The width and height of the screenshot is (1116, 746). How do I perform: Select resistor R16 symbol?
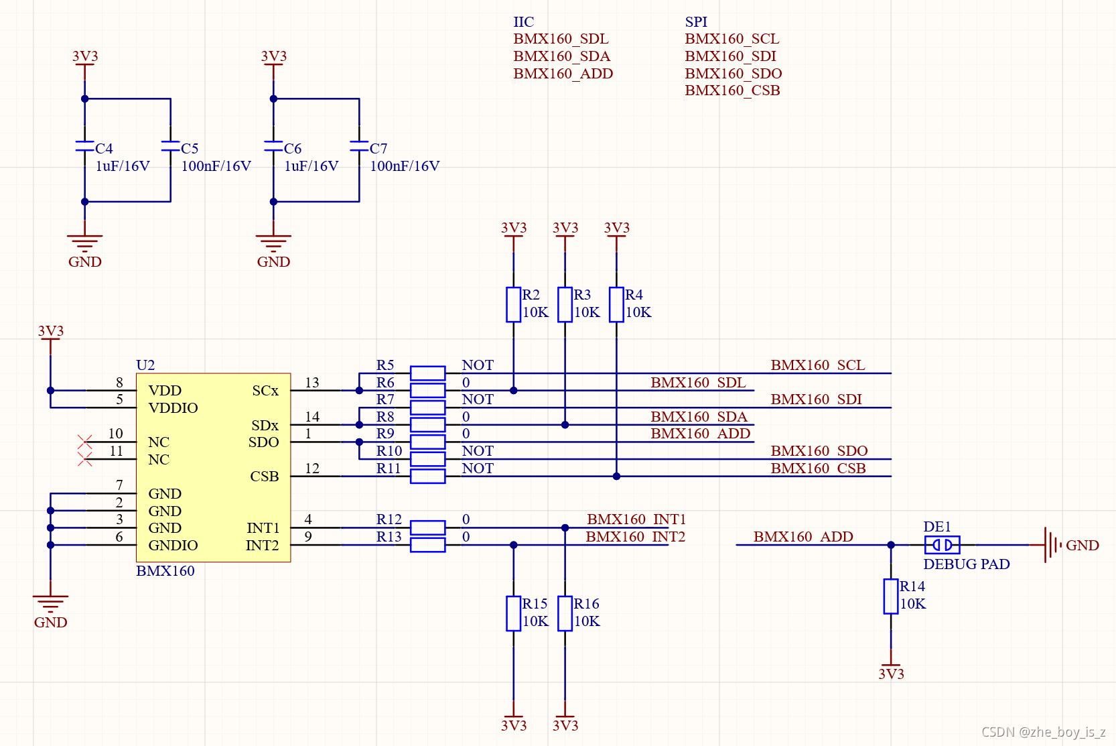(x=565, y=613)
